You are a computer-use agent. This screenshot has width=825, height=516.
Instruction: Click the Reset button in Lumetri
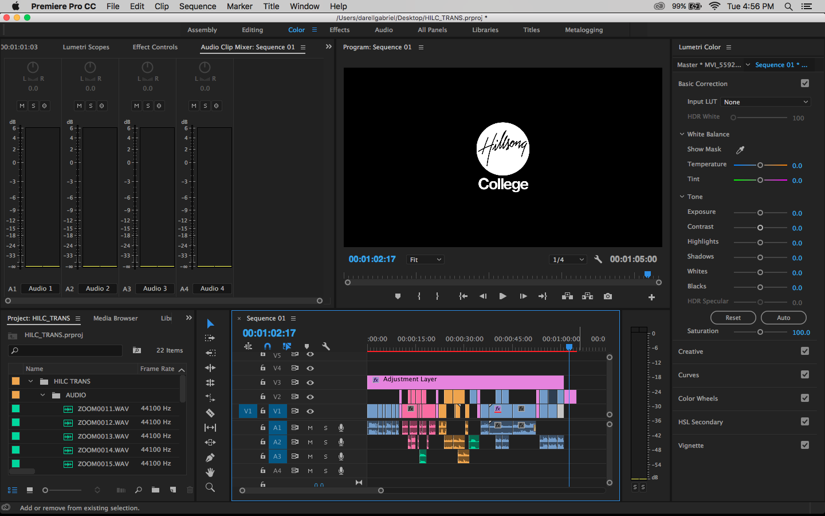click(x=733, y=318)
